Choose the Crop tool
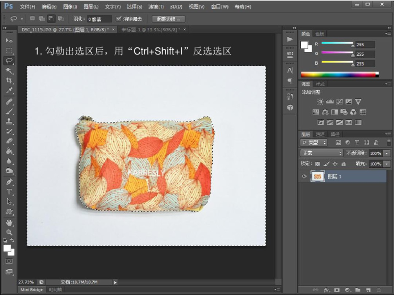The image size is (394, 295). click(9, 80)
